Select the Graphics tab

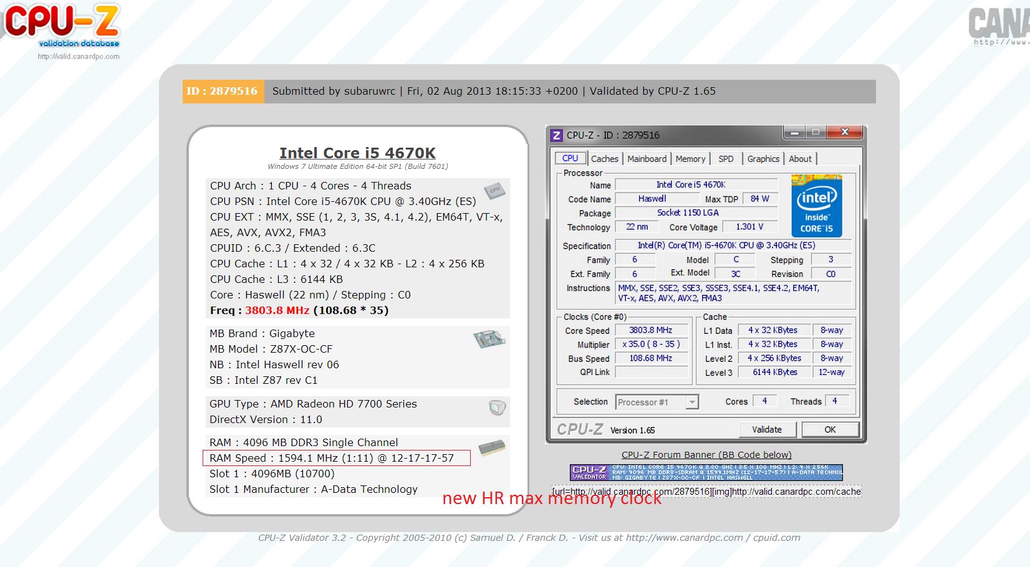[763, 159]
